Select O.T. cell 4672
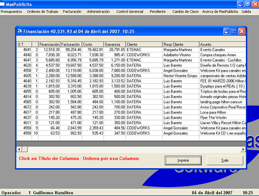The width and height of the screenshot is (259, 196). coord(24,107)
